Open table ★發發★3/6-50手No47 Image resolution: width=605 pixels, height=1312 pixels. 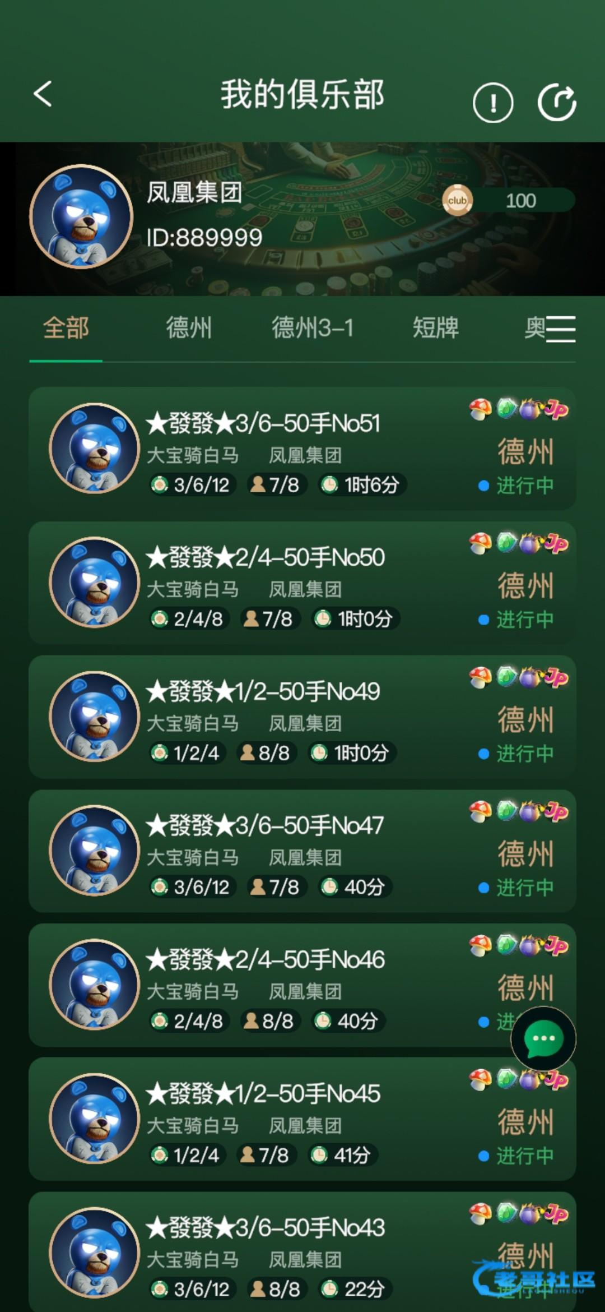[x=302, y=851]
